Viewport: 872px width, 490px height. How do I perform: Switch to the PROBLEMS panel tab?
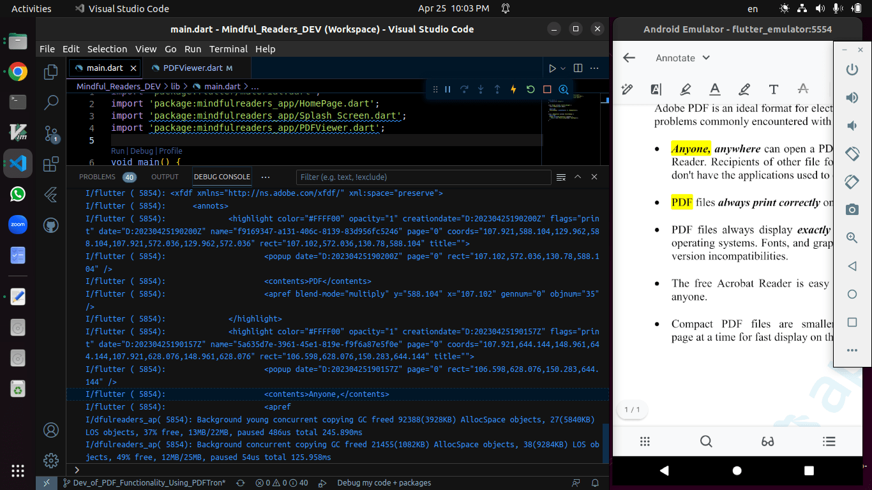pos(107,177)
